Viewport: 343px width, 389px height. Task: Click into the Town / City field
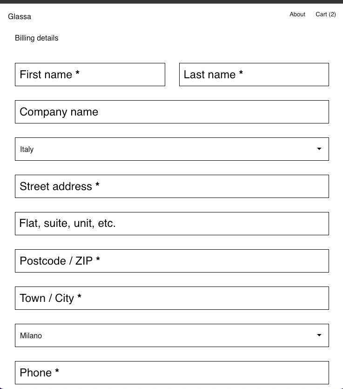[x=172, y=298]
